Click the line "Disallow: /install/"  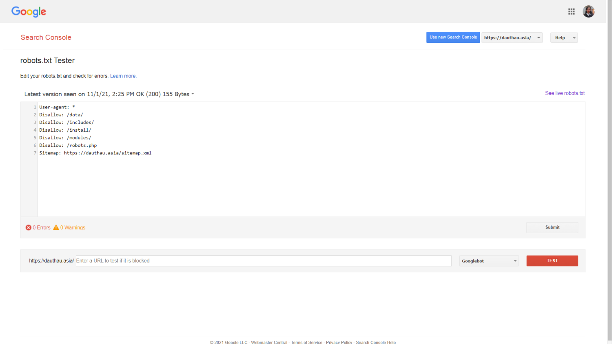pyautogui.click(x=65, y=130)
